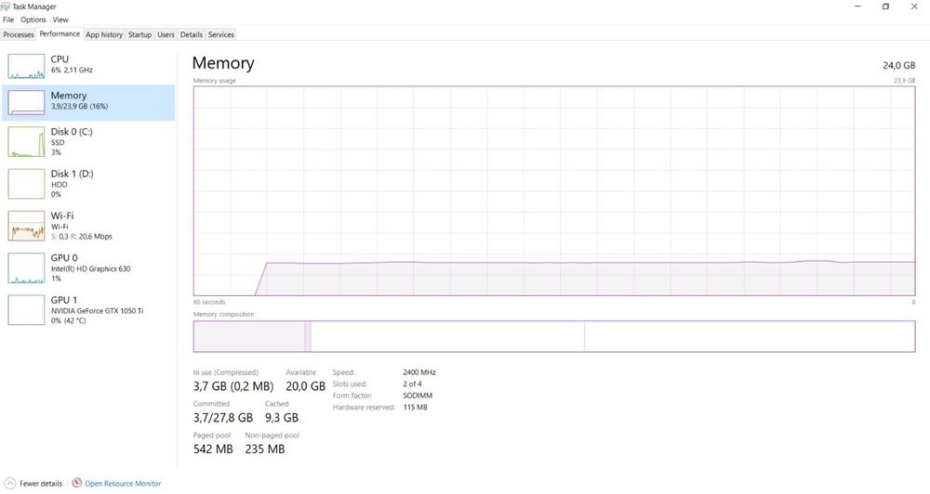
Task: Click the In use 3,7 GB value
Action: click(233, 386)
